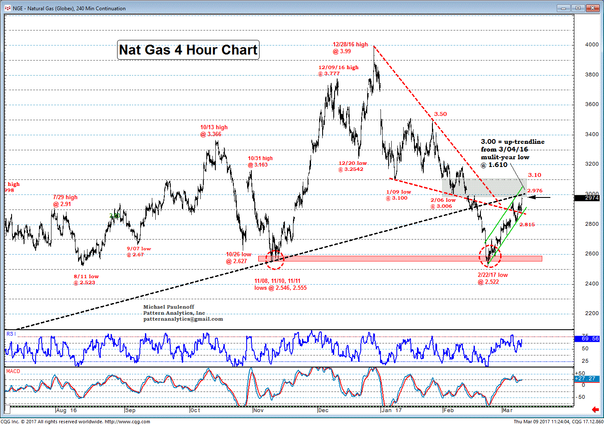Click the CQG application icon in title bar
The width and height of the screenshot is (604, 425).
(x=8, y=8)
